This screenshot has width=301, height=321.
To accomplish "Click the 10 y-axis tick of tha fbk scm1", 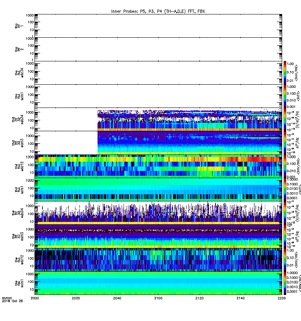I will [x=32, y=102].
